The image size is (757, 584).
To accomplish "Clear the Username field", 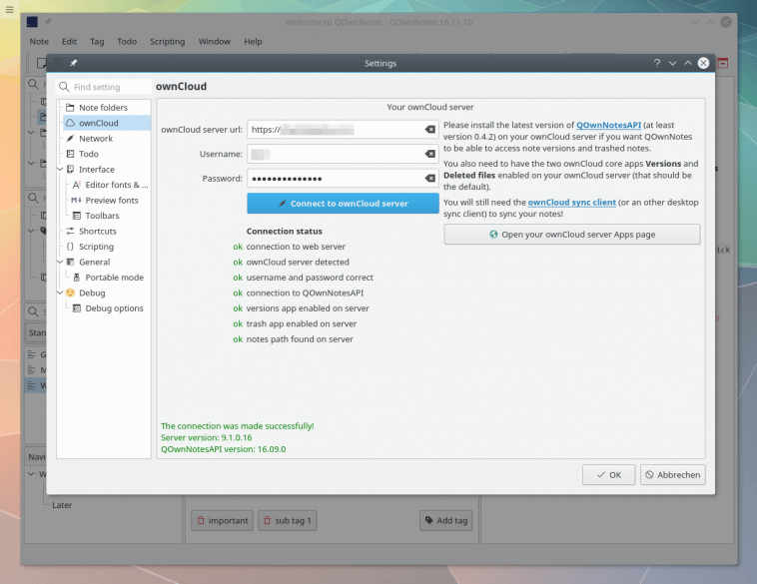I will (429, 154).
